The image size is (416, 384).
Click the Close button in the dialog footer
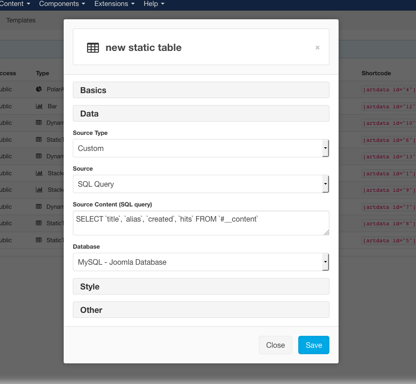pyautogui.click(x=275, y=345)
